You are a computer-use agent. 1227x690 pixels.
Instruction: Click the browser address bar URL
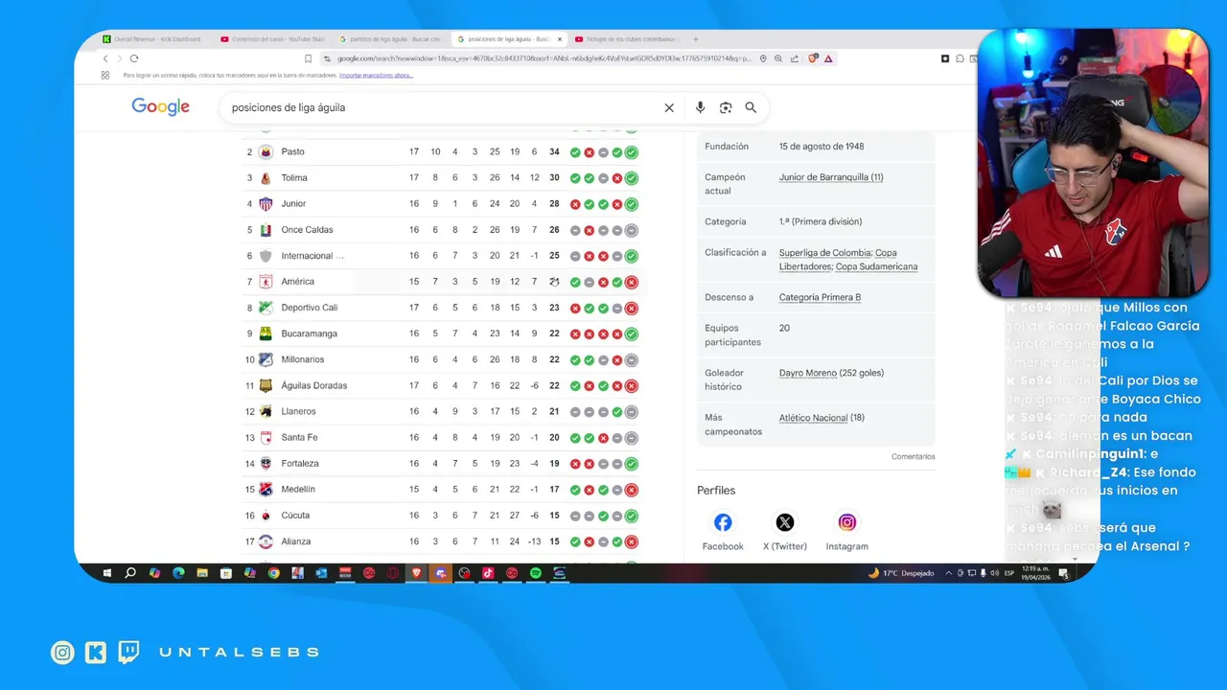point(544,58)
